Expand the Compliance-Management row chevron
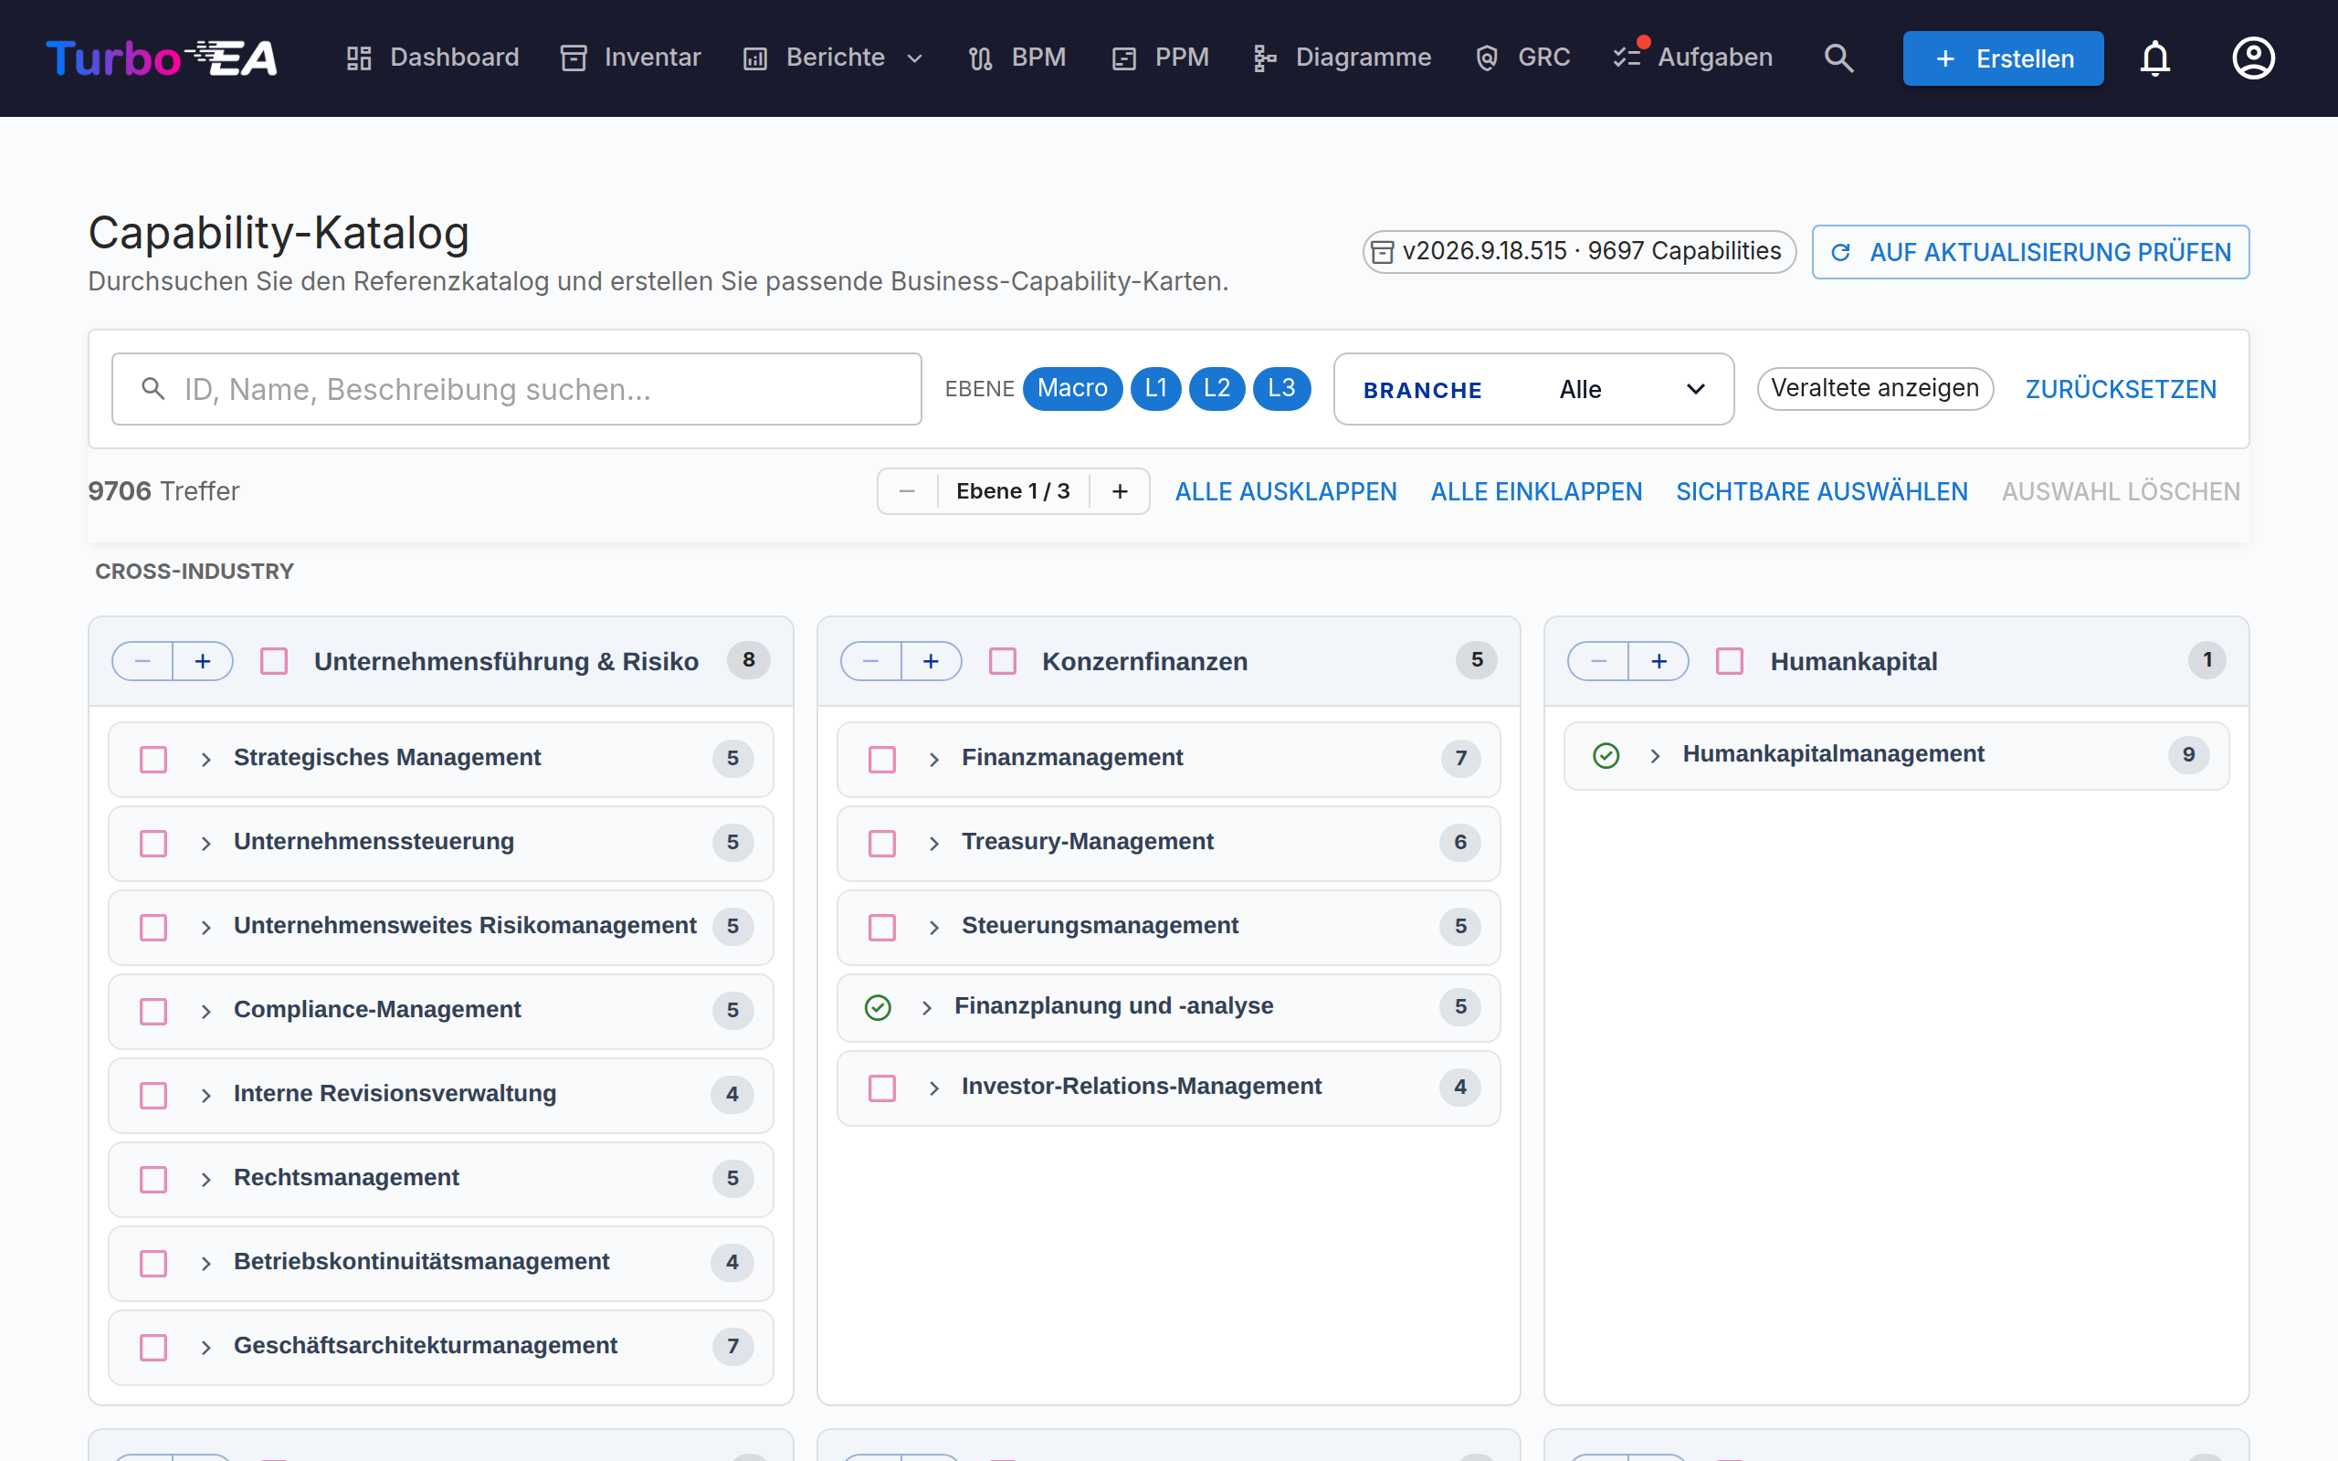This screenshot has width=2338, height=1461. point(205,1011)
